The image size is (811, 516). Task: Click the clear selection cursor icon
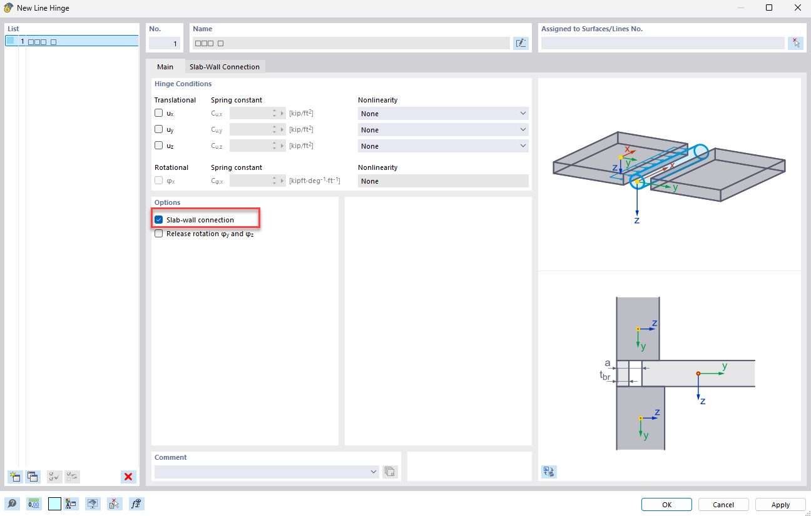[x=115, y=504]
